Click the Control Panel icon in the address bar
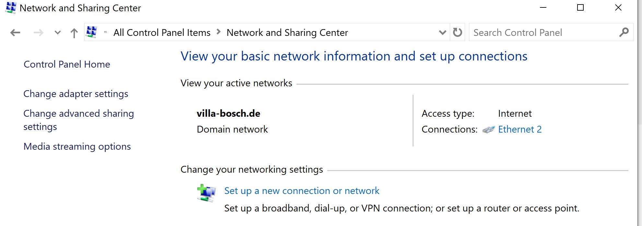Viewport: 642px width, 226px height. [92, 32]
